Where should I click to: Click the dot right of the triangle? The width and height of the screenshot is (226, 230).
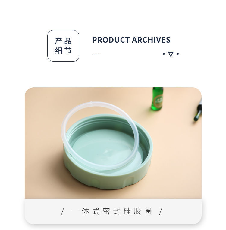pyautogui.click(x=178, y=54)
